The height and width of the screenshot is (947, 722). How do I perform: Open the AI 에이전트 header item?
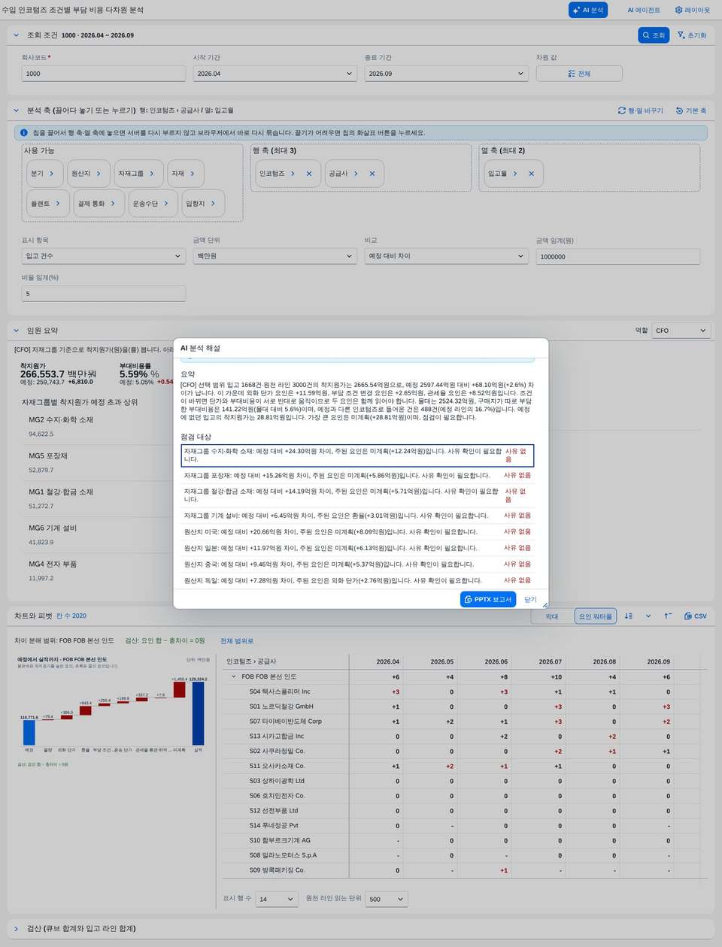point(644,10)
